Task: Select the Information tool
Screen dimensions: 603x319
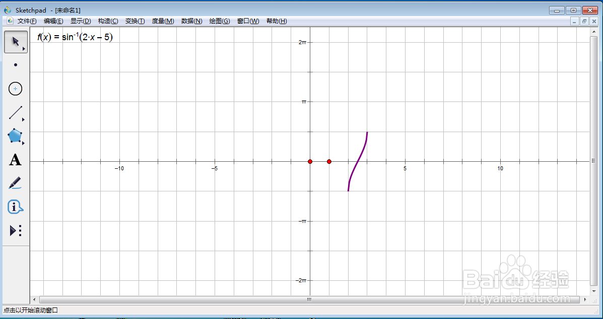Action: coord(16,207)
